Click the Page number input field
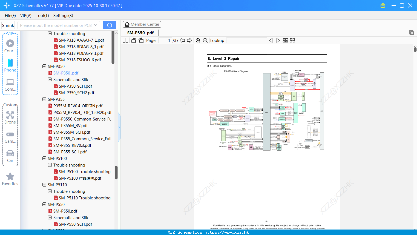The height and width of the screenshot is (235, 417). [165, 41]
